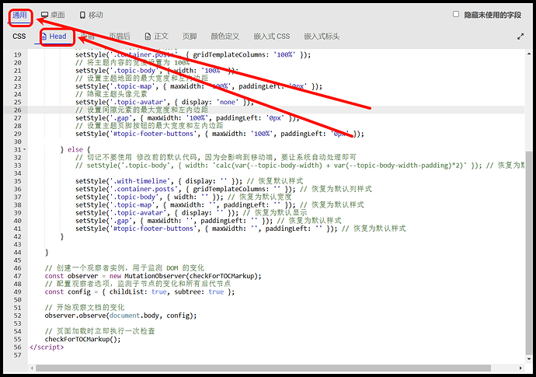
Task: Click the comment 创建一个观察者实例
Action: 124,268
